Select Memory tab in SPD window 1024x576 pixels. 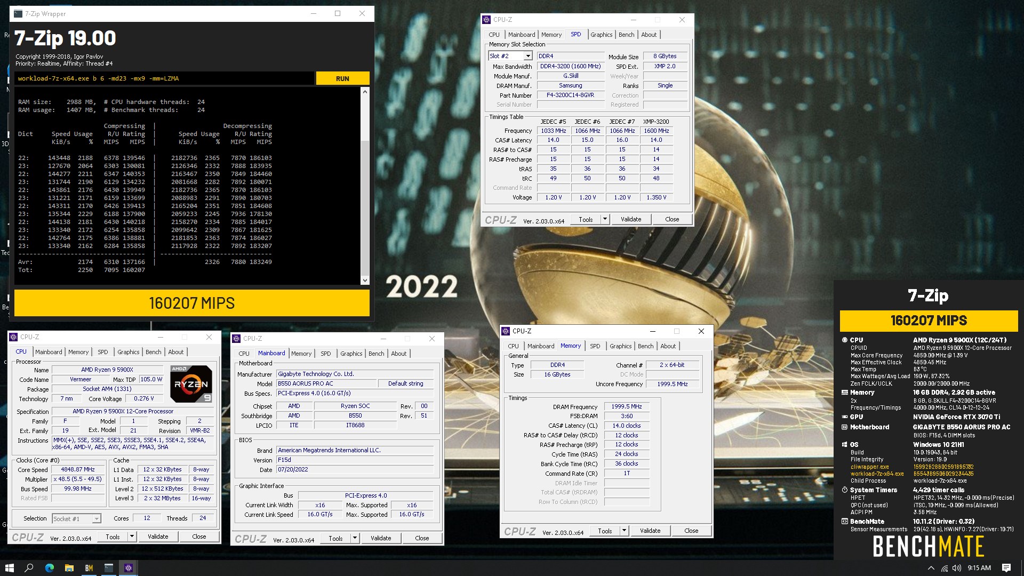[551, 35]
